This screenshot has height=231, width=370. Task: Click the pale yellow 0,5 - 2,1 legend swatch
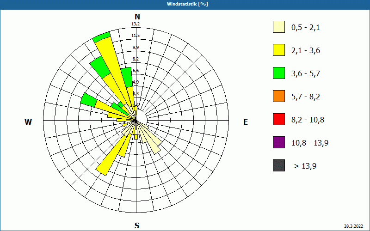[279, 27]
